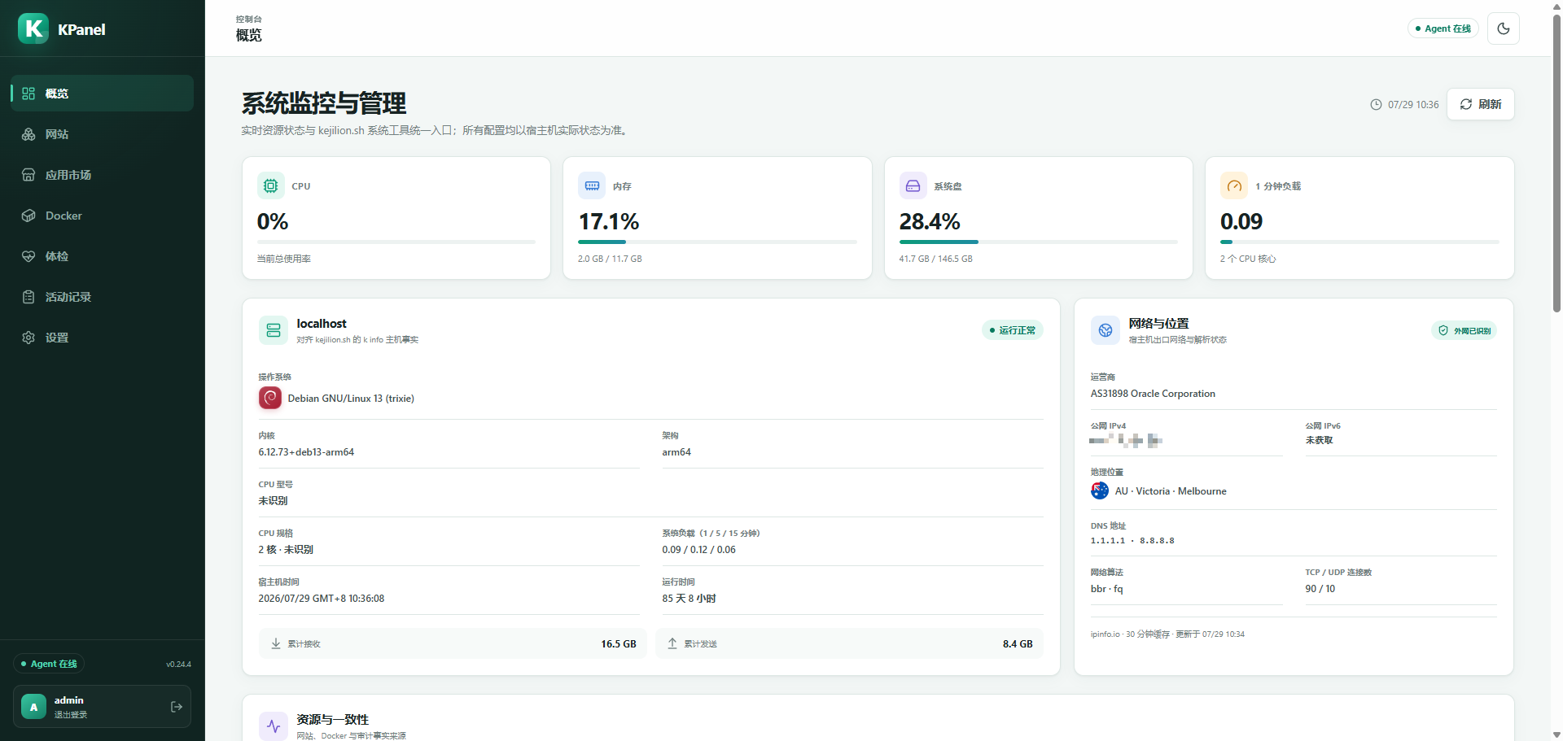Click the arm64 architecture value
This screenshot has height=741, width=1563.
point(676,452)
